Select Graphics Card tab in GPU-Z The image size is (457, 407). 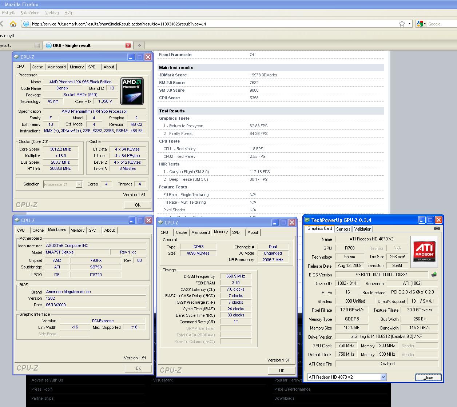pyautogui.click(x=319, y=228)
